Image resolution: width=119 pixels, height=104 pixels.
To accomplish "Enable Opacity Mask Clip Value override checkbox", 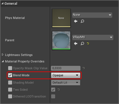I will 10,68.
